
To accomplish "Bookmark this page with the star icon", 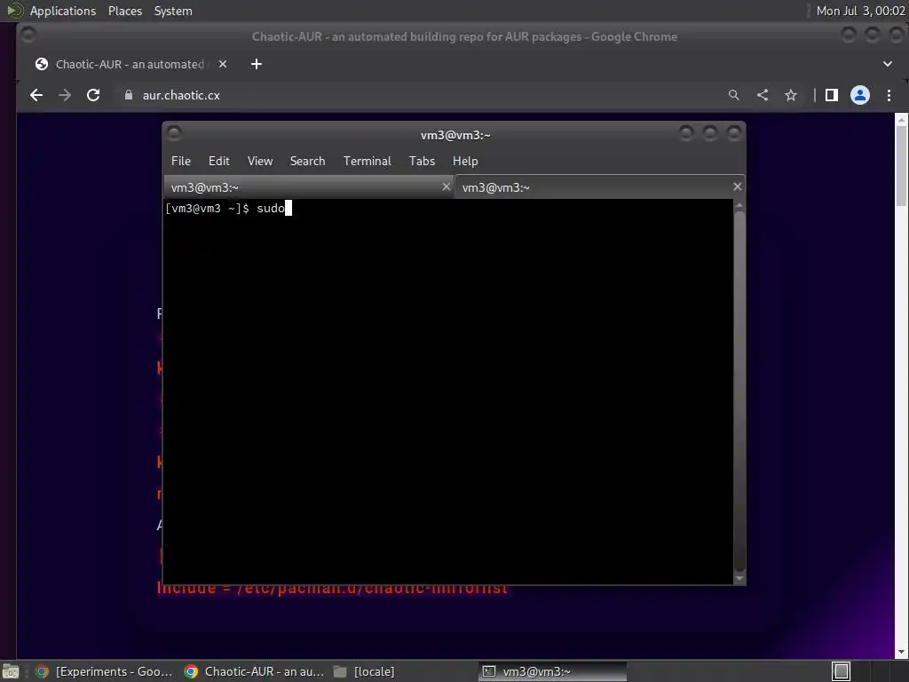I will tap(791, 95).
